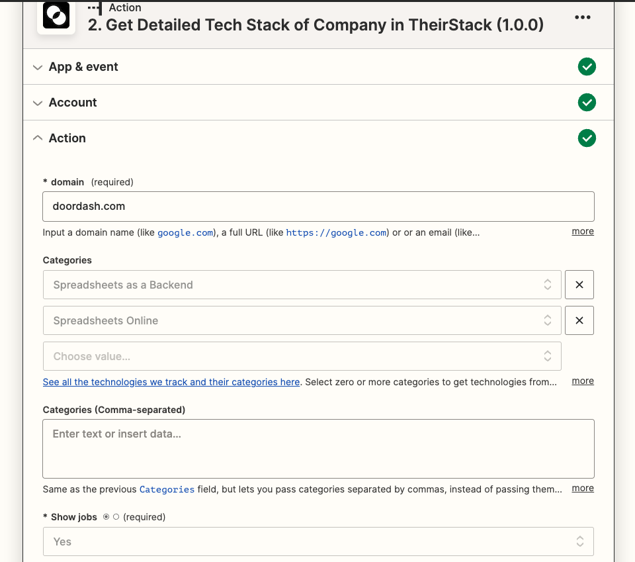Open the Spreadsheets Online dropdown
The height and width of the screenshot is (562, 635).
click(x=302, y=320)
